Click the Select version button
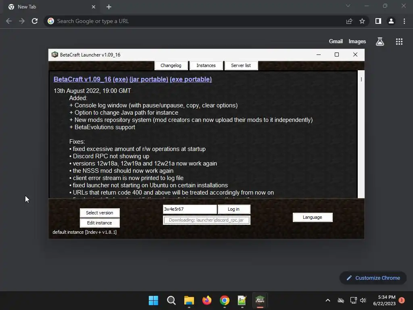This screenshot has width=413, height=310. 100,213
